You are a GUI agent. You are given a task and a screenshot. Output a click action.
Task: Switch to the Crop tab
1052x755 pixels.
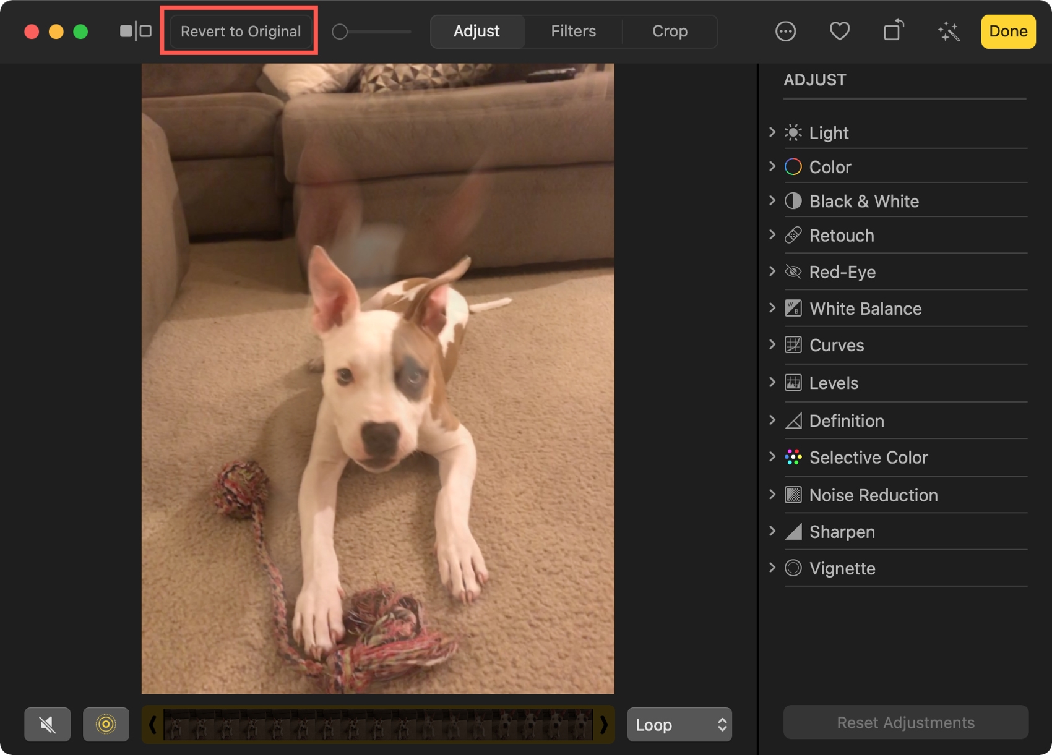point(670,31)
